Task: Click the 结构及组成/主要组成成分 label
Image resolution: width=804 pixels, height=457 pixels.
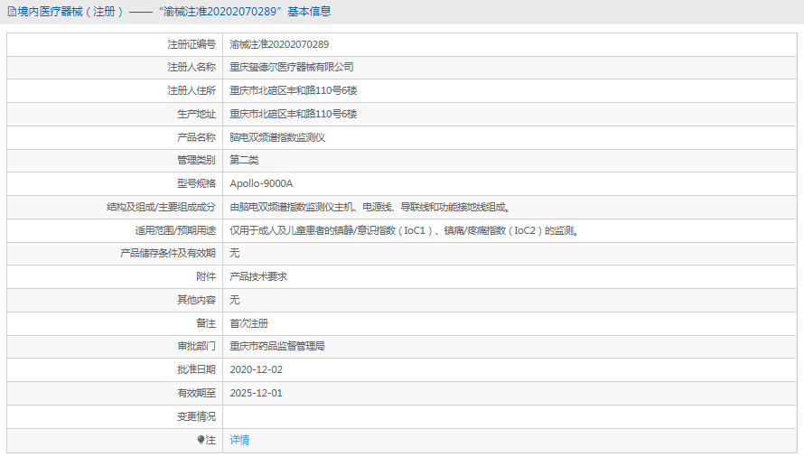Action: (x=161, y=207)
